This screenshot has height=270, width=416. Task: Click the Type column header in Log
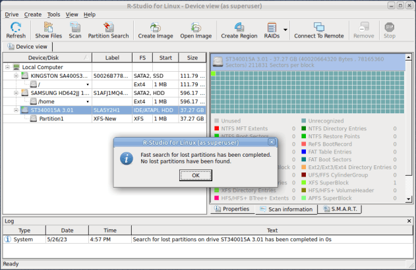tap(24, 230)
